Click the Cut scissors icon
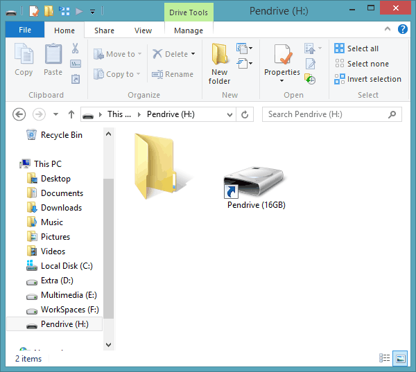Screen dimensions: 416x372 [76, 48]
